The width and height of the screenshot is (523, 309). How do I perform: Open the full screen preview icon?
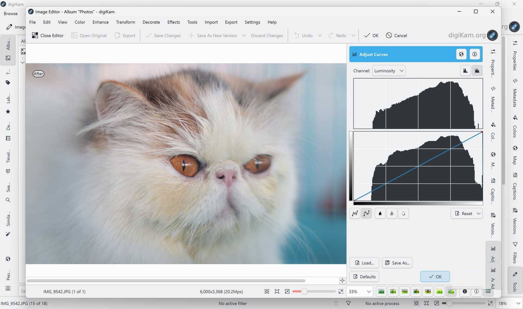pyautogui.click(x=341, y=291)
